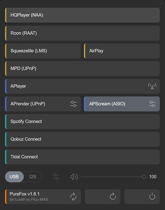Click the PureFox v1.6.1 version label
The image size is (165, 210).
tap(25, 194)
